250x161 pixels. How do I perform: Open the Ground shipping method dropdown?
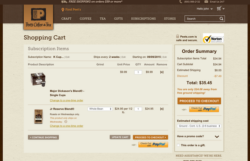pos(199,126)
